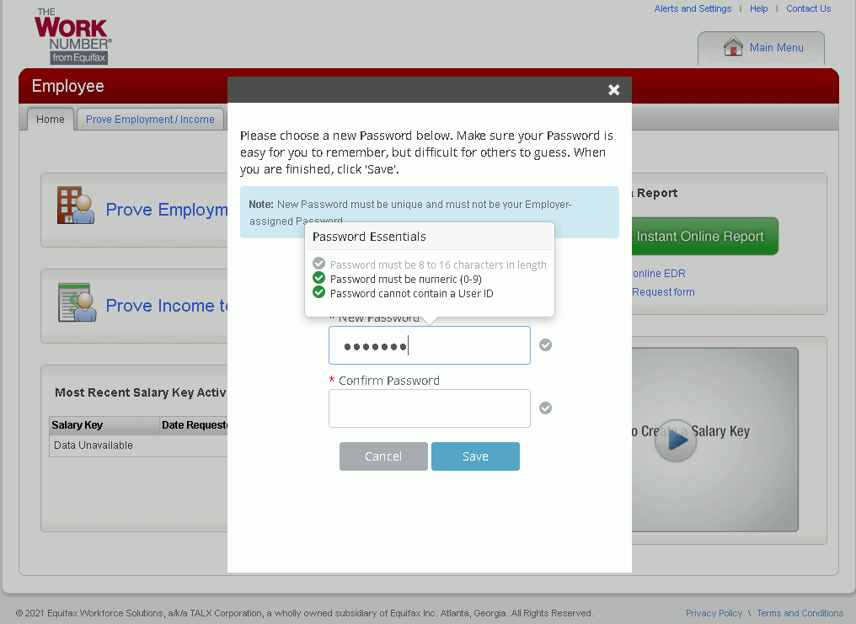The width and height of the screenshot is (856, 624).
Task: Open the Prove Employment / Income tab
Action: point(150,120)
